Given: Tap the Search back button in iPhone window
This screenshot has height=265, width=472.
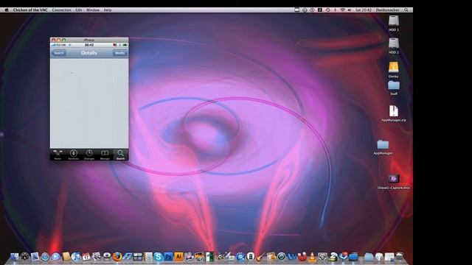Looking at the screenshot, I should point(59,53).
